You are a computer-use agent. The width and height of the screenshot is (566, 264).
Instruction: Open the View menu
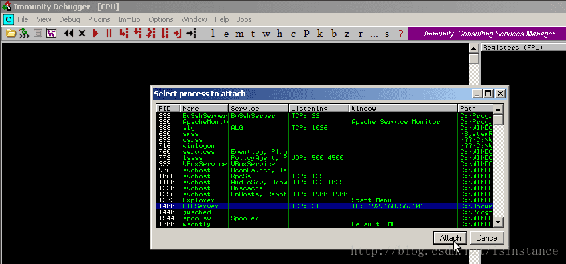pos(44,19)
